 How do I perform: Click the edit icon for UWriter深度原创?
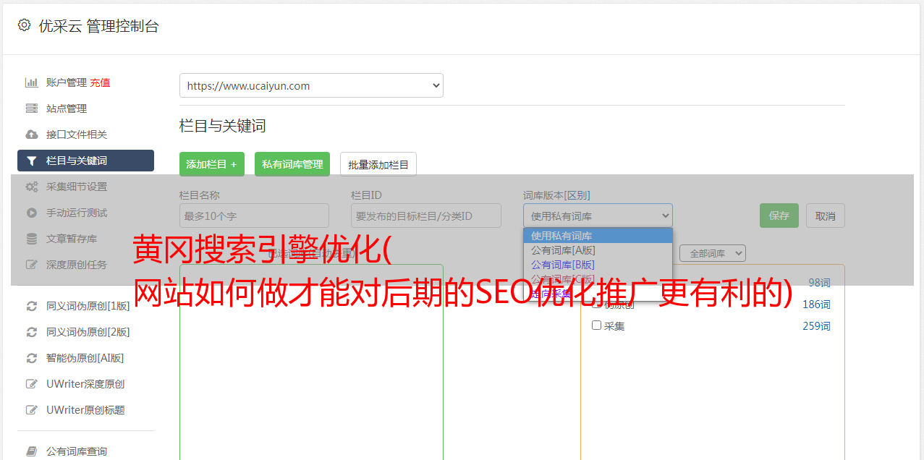pyautogui.click(x=31, y=384)
